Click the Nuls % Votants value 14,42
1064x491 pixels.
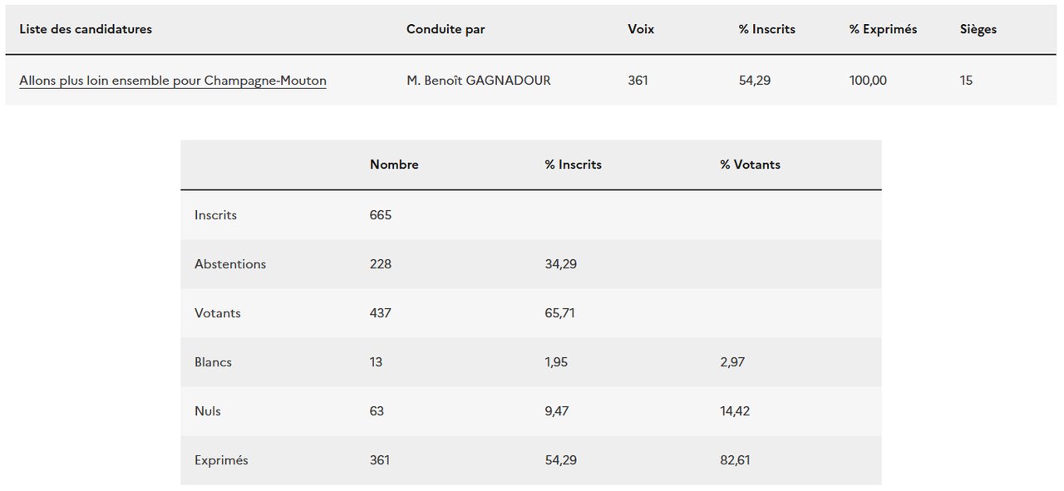(736, 411)
